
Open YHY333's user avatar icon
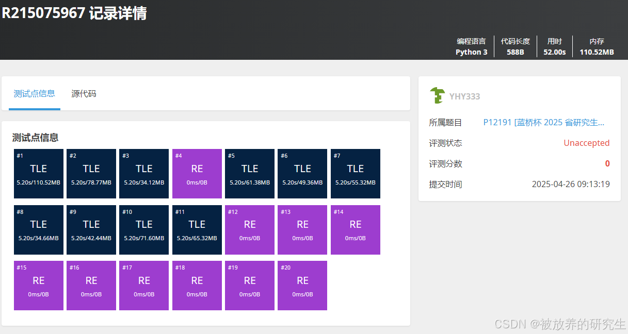(437, 96)
